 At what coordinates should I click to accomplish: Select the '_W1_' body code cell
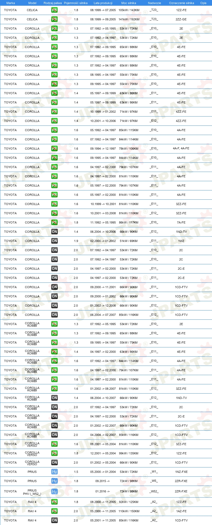154,472
